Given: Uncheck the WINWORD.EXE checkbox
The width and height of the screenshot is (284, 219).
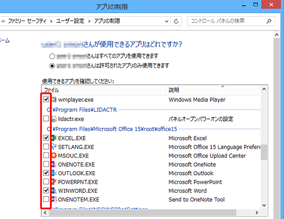Looking at the screenshot, I should tap(46, 190).
